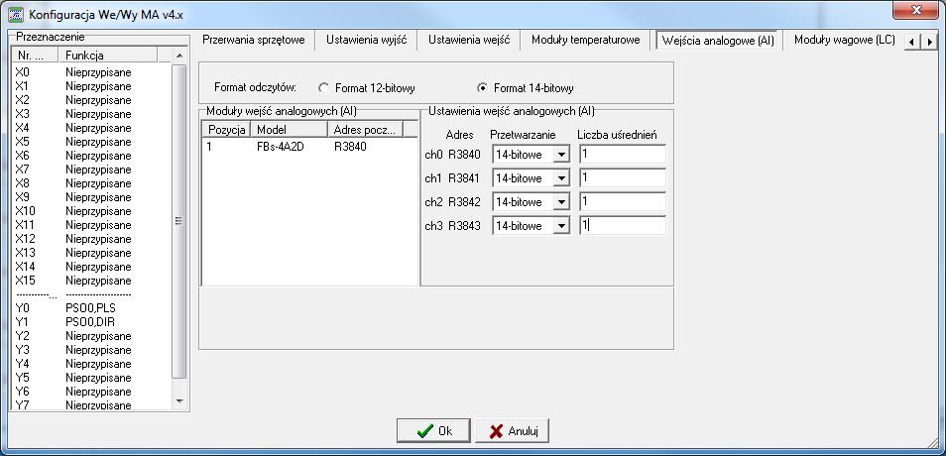Switch to Ustawienia wejść tab
The height and width of the screenshot is (456, 946).
coord(469,41)
